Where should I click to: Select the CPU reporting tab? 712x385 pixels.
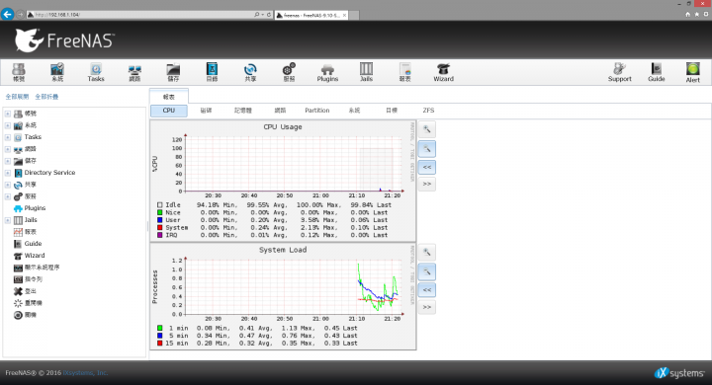coord(169,111)
